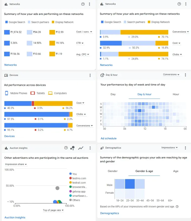Click testrail.com legend entry
191x221 pixels.
(78, 183)
